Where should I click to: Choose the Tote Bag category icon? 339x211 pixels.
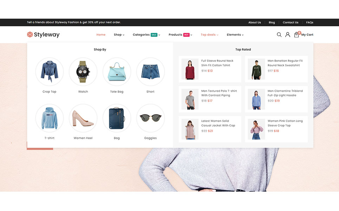pos(117,72)
